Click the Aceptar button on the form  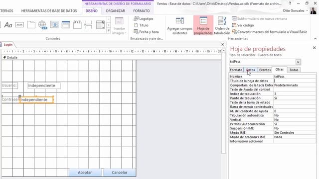tap(85, 173)
